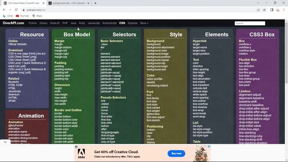Click the overflow-x link
This screenshot has height=162, width=288.
pos(245,44)
